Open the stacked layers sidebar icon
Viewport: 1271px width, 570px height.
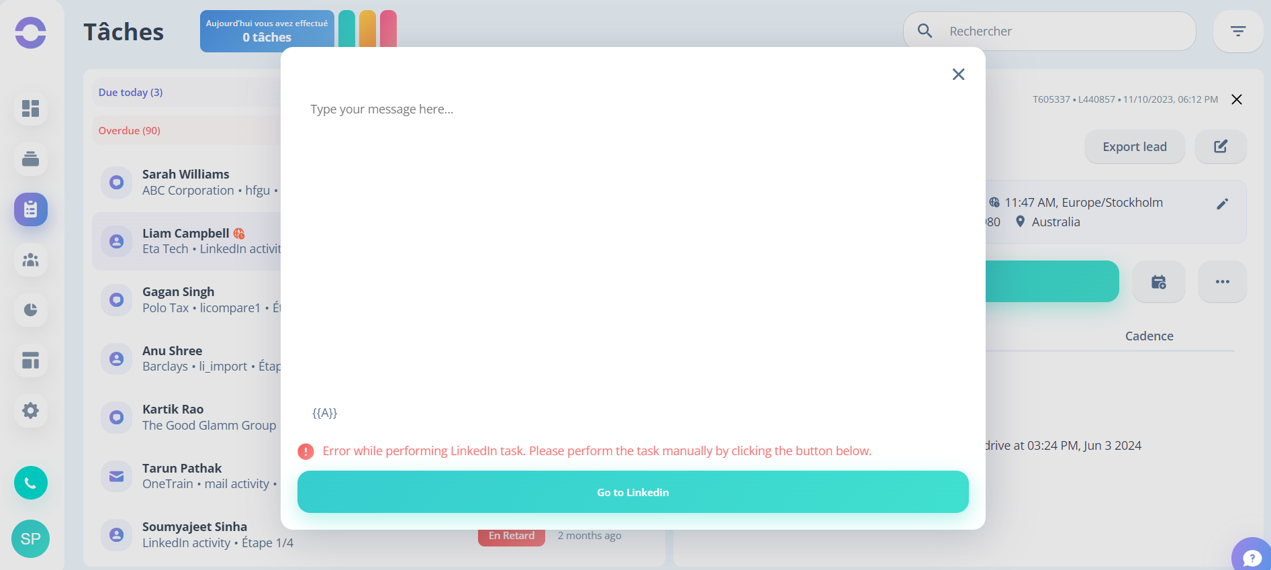point(31,159)
